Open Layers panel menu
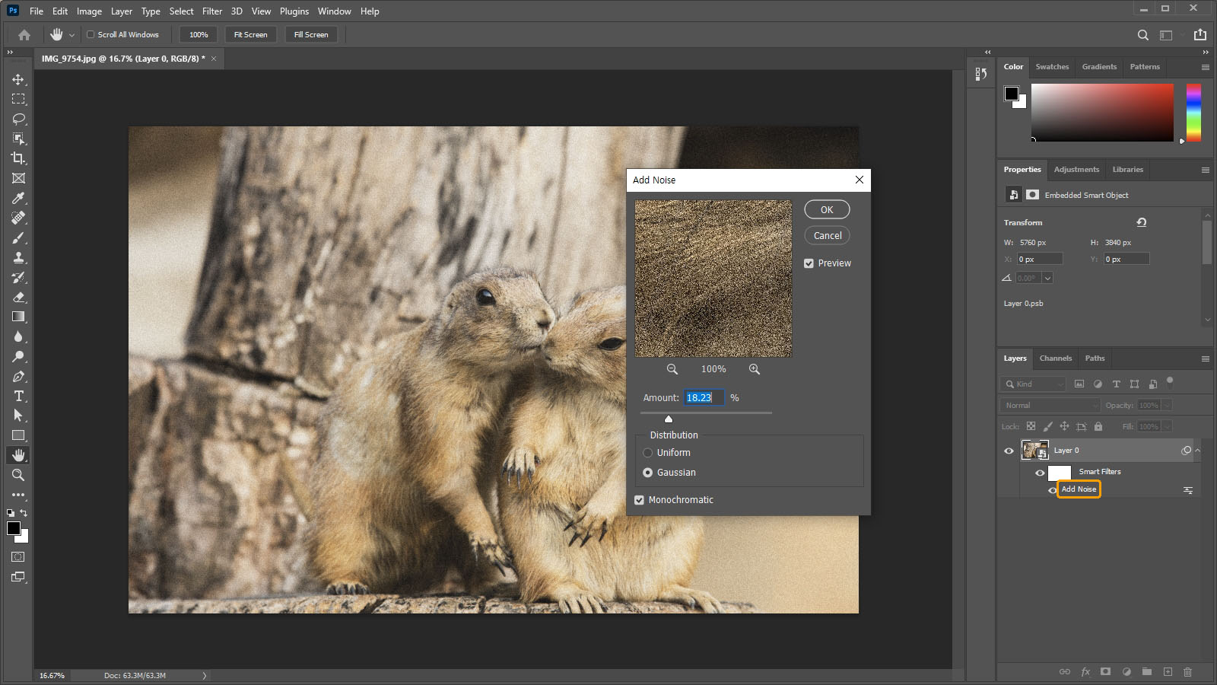1217x685 pixels. tap(1205, 358)
